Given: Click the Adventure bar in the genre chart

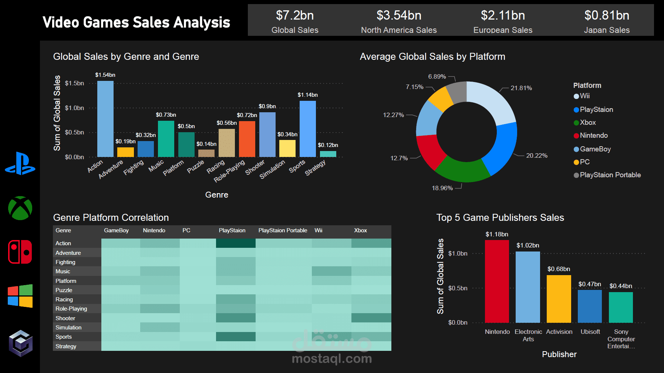Looking at the screenshot, I should tap(125, 152).
